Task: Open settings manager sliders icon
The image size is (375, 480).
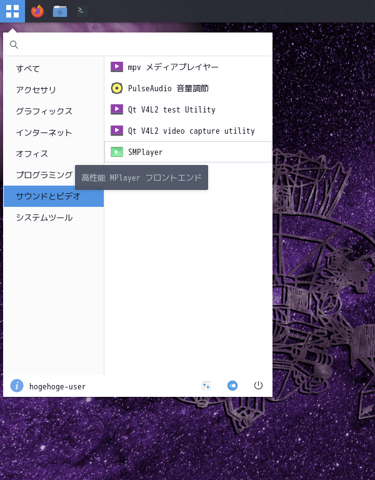Action: pos(206,386)
